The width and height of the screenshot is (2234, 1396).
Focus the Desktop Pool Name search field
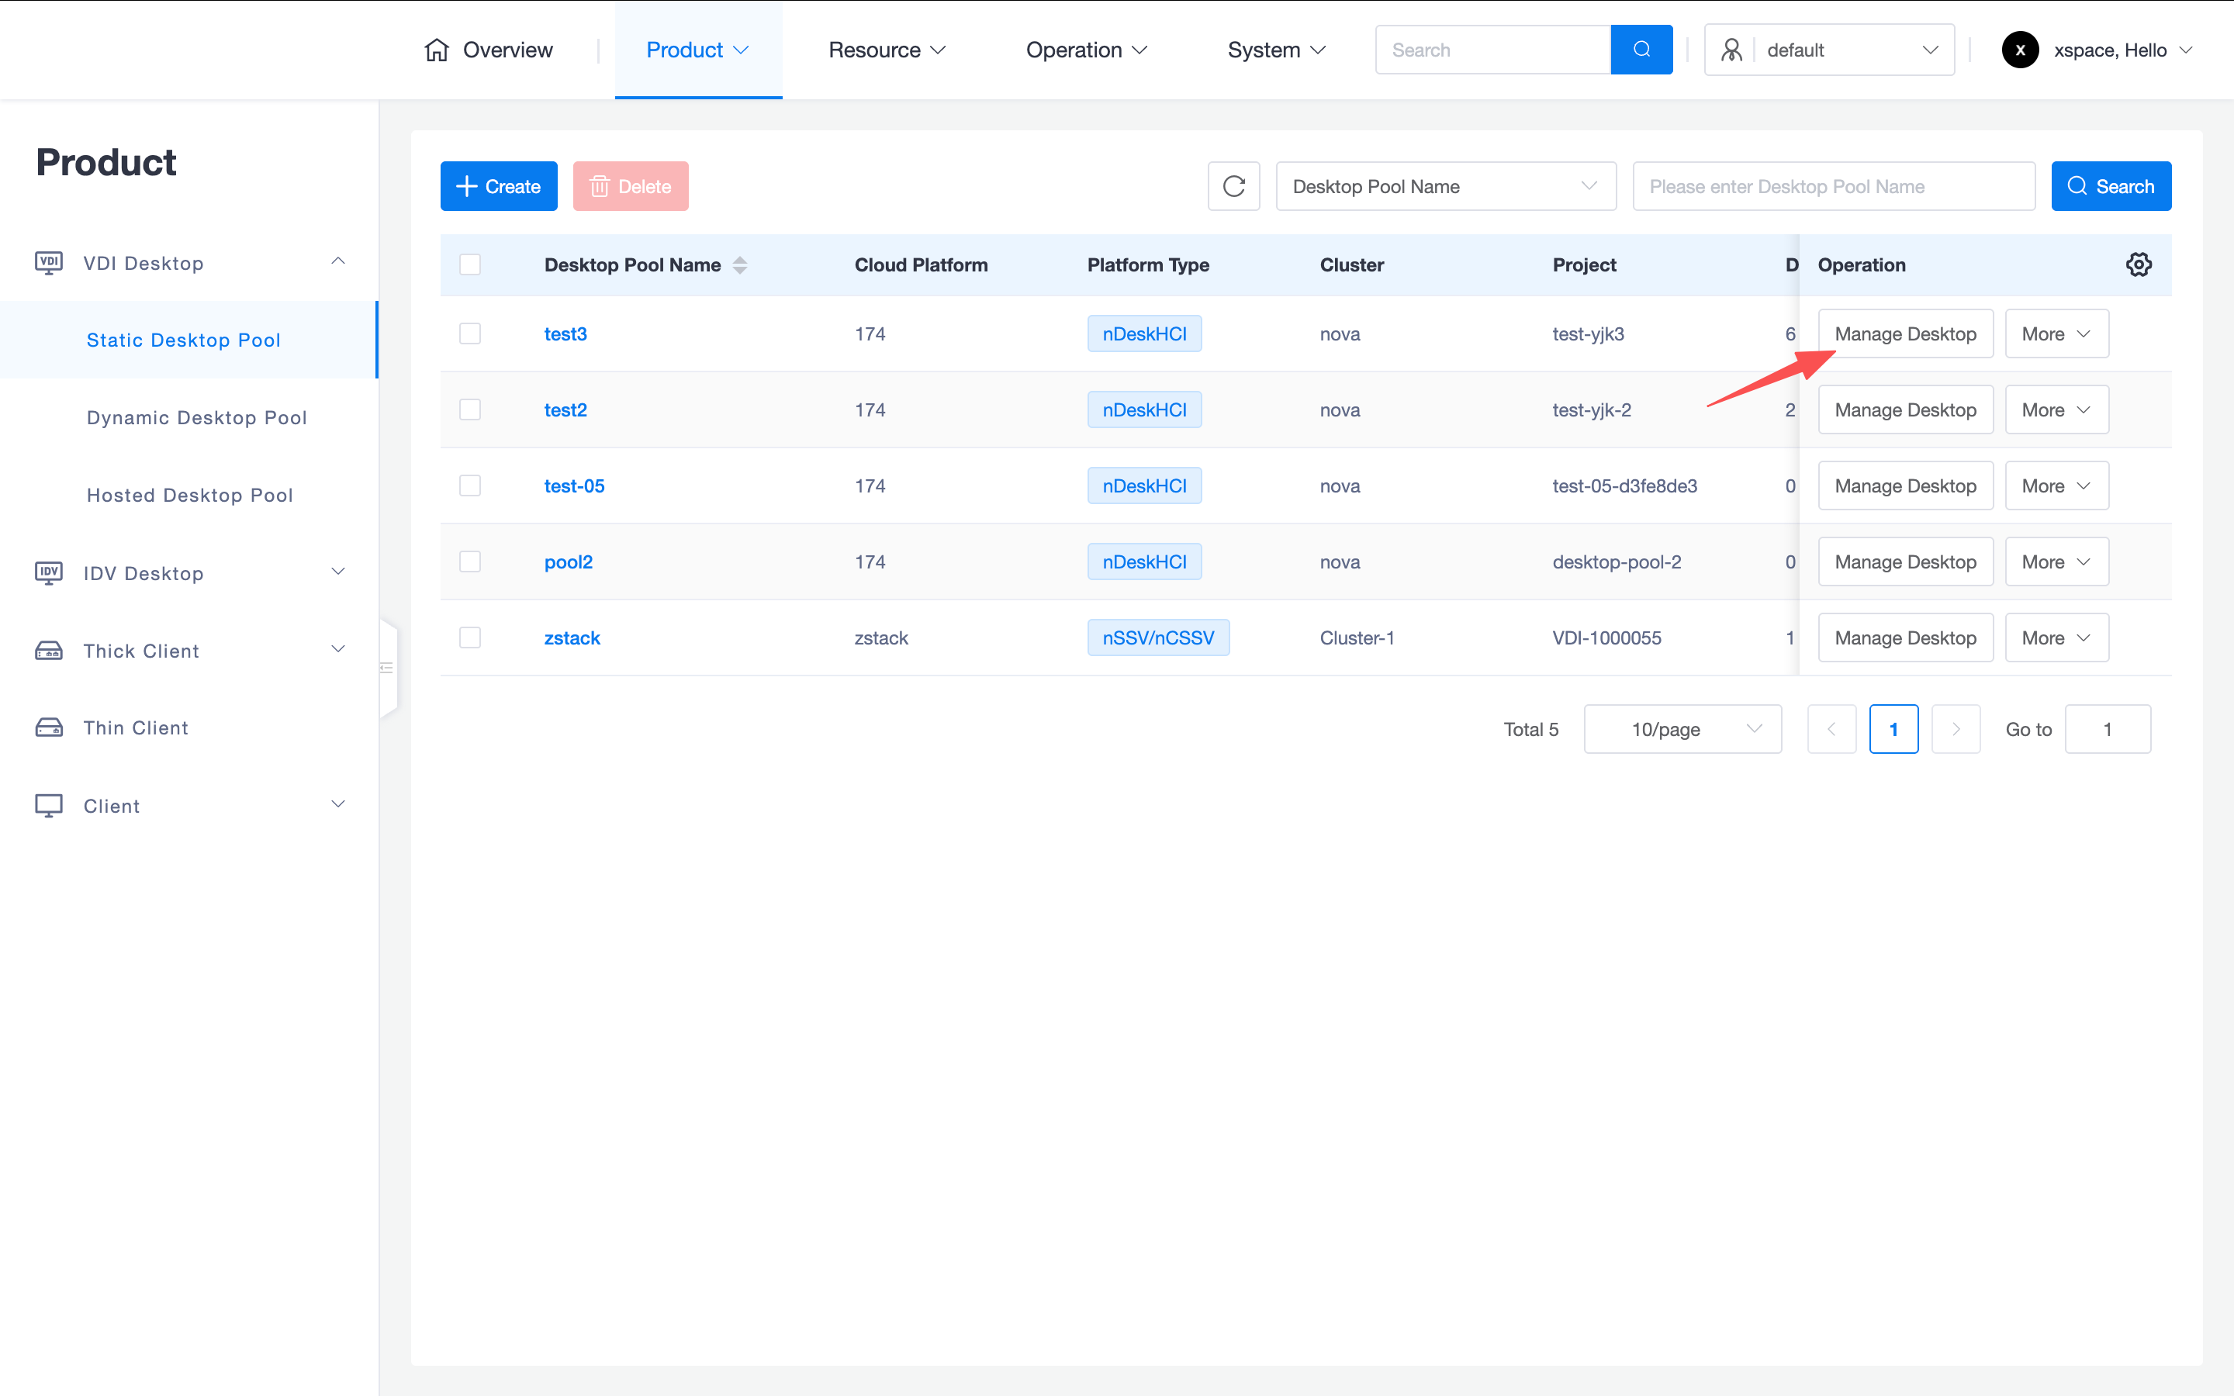1832,186
